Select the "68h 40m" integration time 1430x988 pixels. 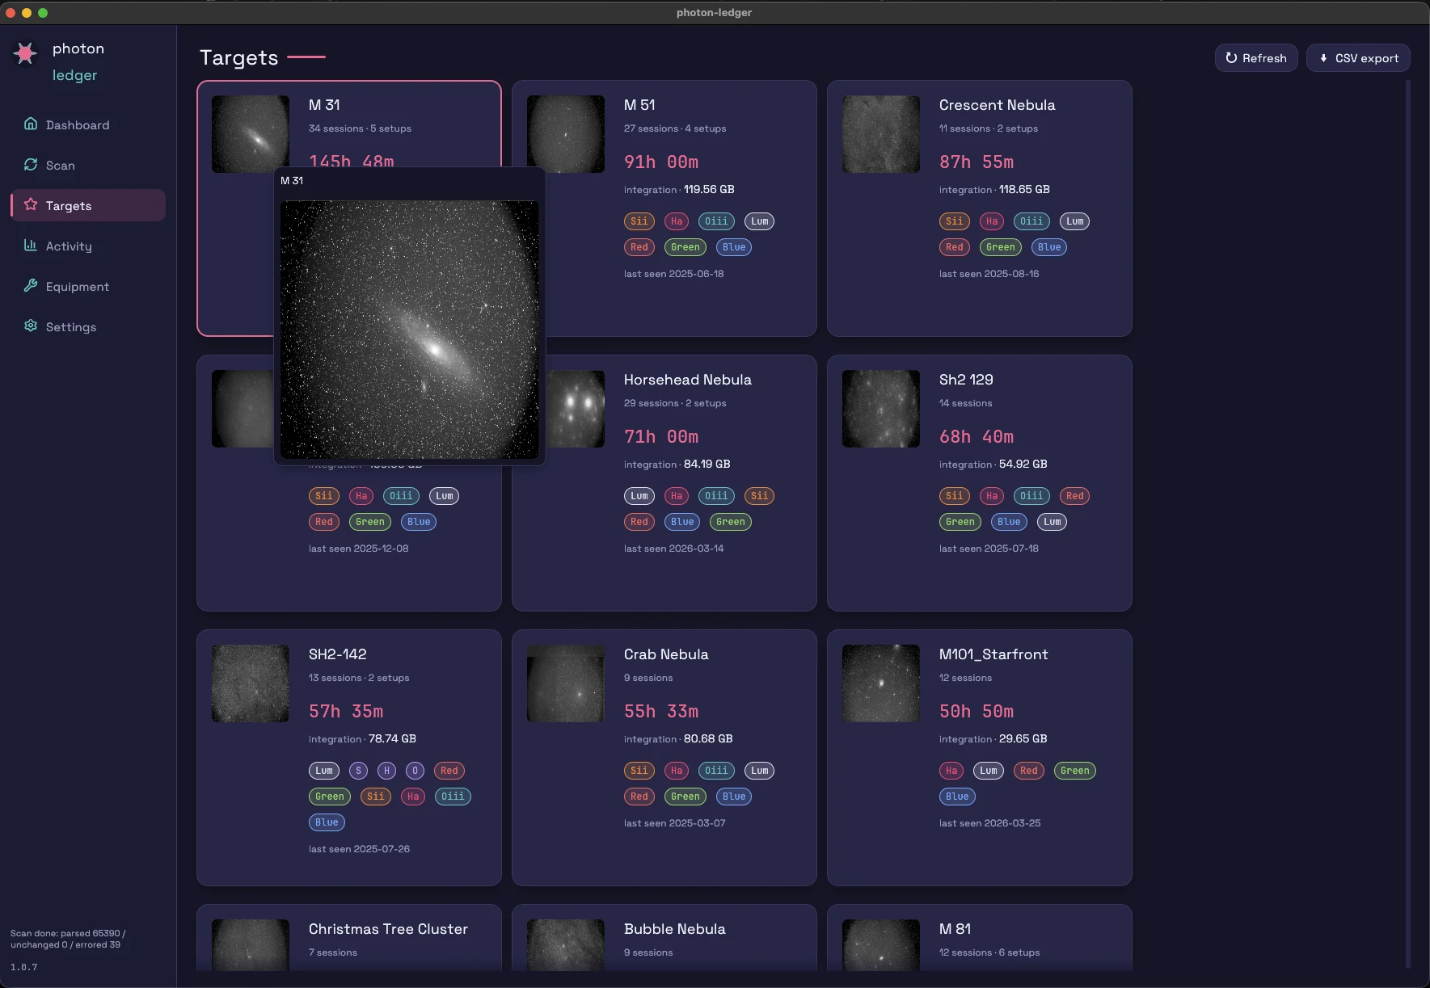977,437
